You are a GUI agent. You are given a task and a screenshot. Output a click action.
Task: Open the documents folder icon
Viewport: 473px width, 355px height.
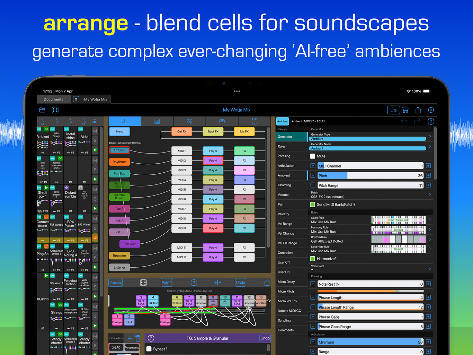coord(42,110)
